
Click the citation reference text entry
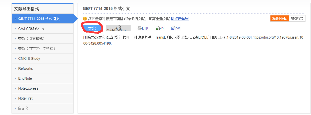point(193,40)
